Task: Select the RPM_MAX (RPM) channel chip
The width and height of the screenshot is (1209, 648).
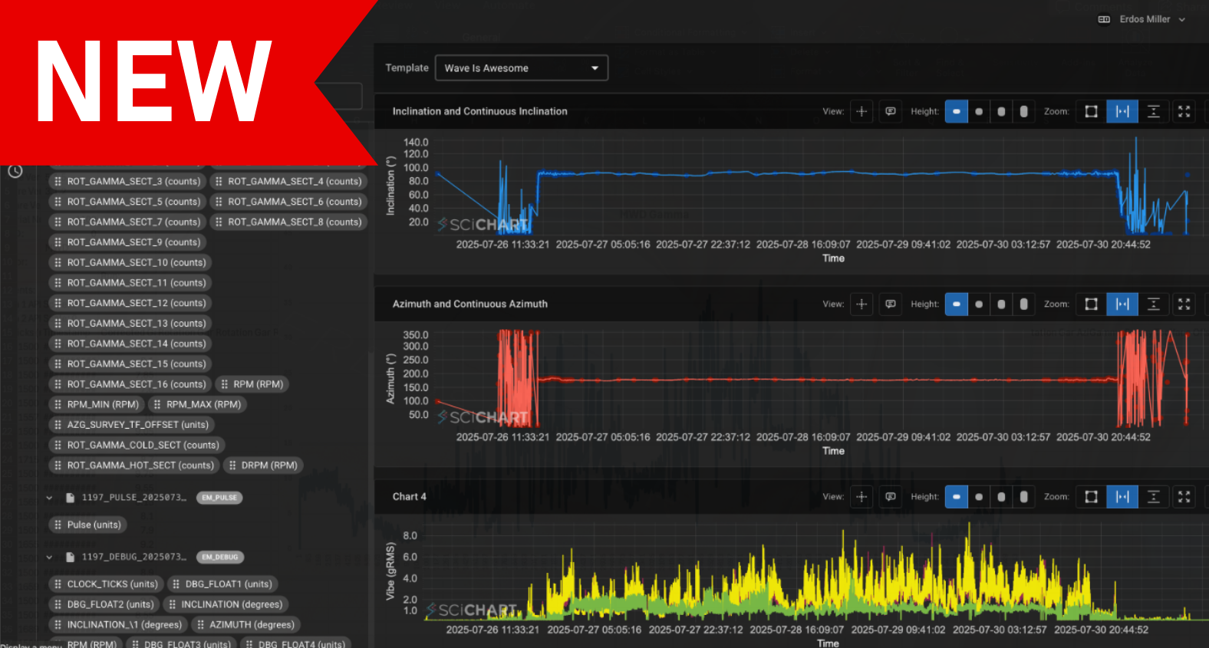Action: coord(196,404)
